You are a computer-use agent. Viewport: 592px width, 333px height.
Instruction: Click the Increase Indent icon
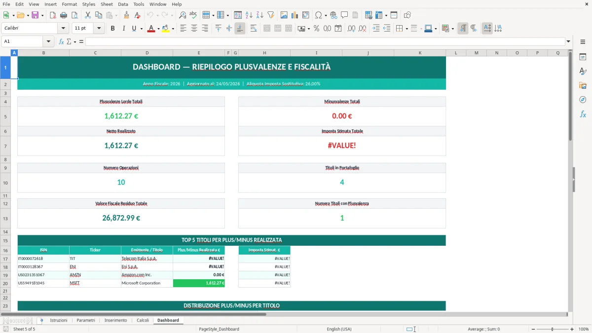(x=376, y=29)
